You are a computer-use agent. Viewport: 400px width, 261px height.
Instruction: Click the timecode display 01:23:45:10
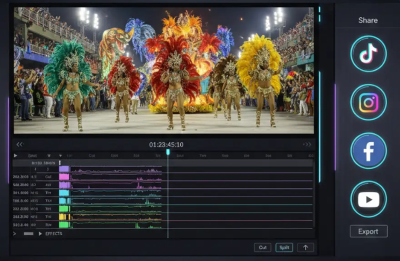166,144
